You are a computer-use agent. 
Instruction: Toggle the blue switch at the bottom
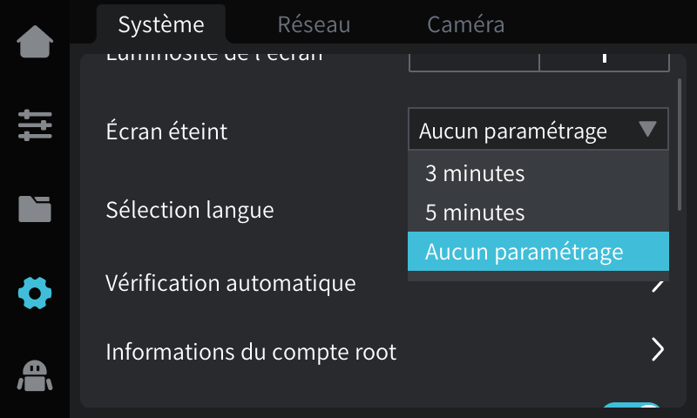pos(631,405)
